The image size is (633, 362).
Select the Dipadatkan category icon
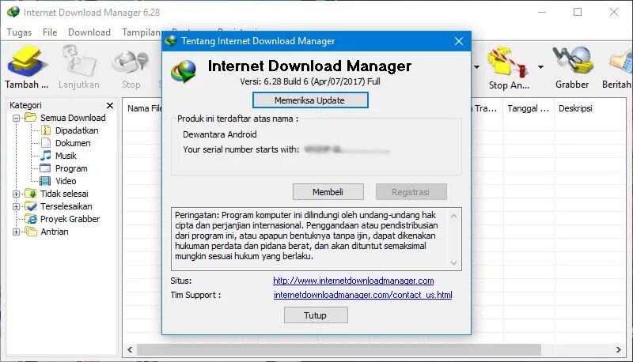46,130
